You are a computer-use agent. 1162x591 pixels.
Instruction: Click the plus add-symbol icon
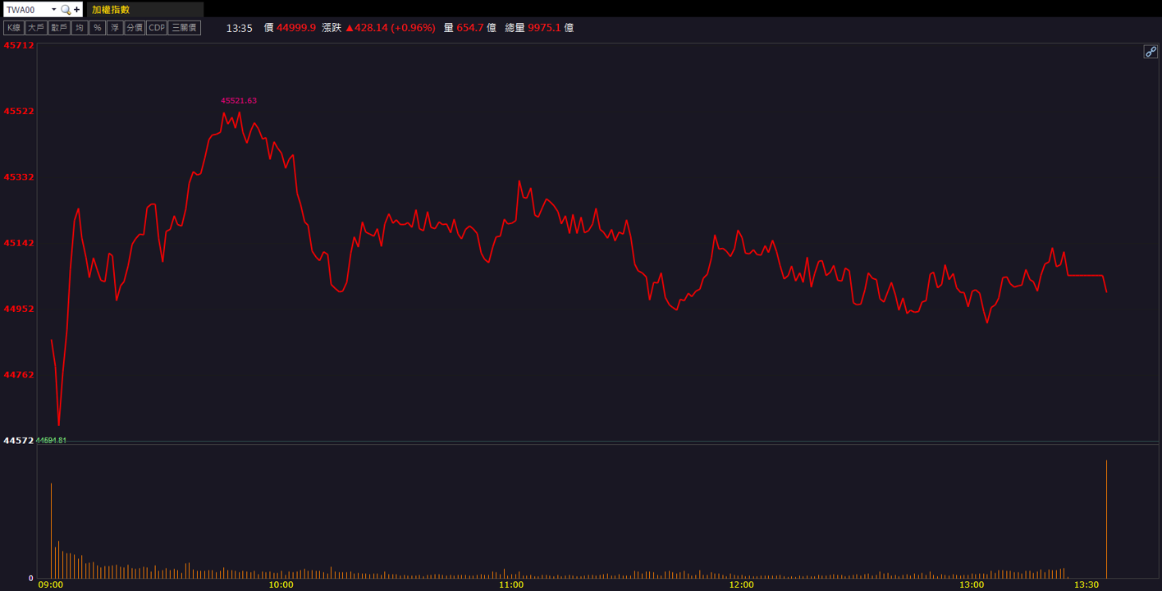pyautogui.click(x=77, y=10)
